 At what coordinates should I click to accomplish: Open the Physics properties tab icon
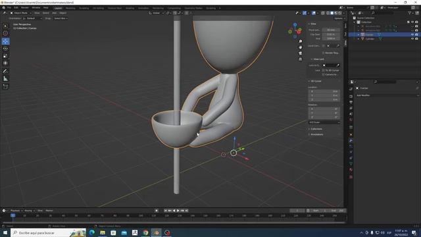point(351,152)
